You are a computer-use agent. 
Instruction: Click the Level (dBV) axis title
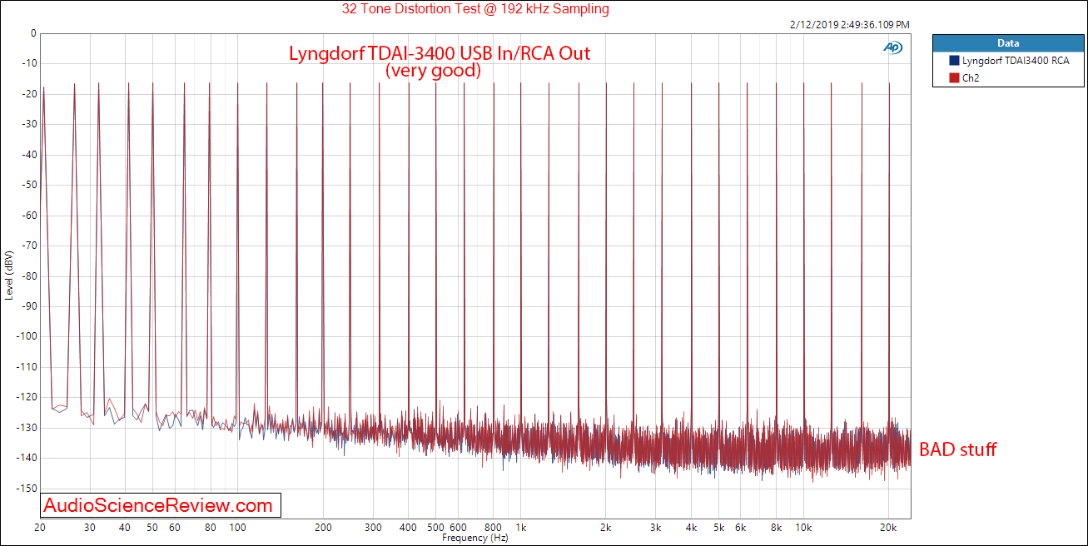tap(8, 275)
